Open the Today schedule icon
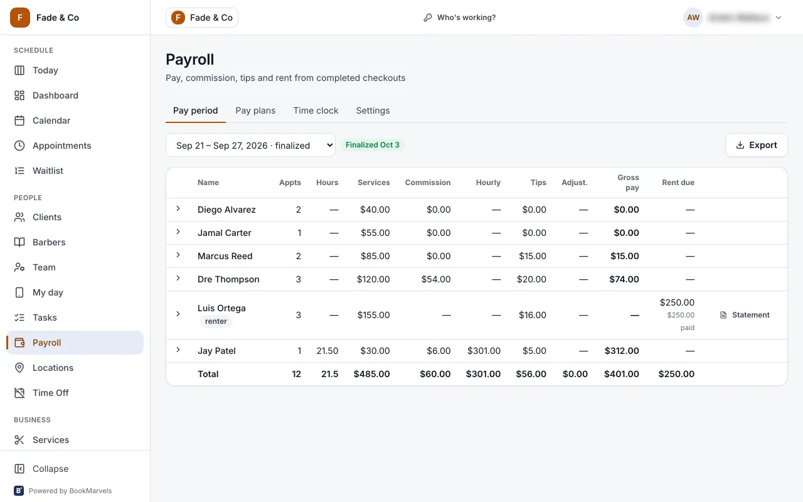This screenshot has height=502, width=803. click(x=19, y=70)
